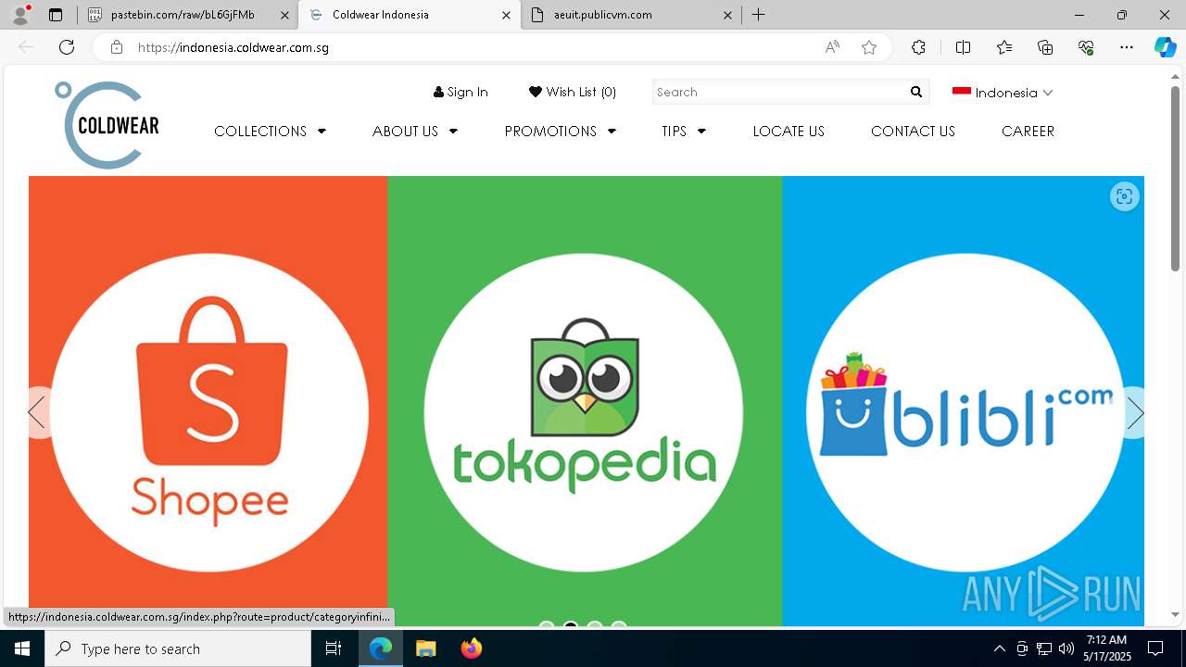The height and width of the screenshot is (667, 1186).
Task: Open the Favorites list
Action: click(x=1004, y=47)
